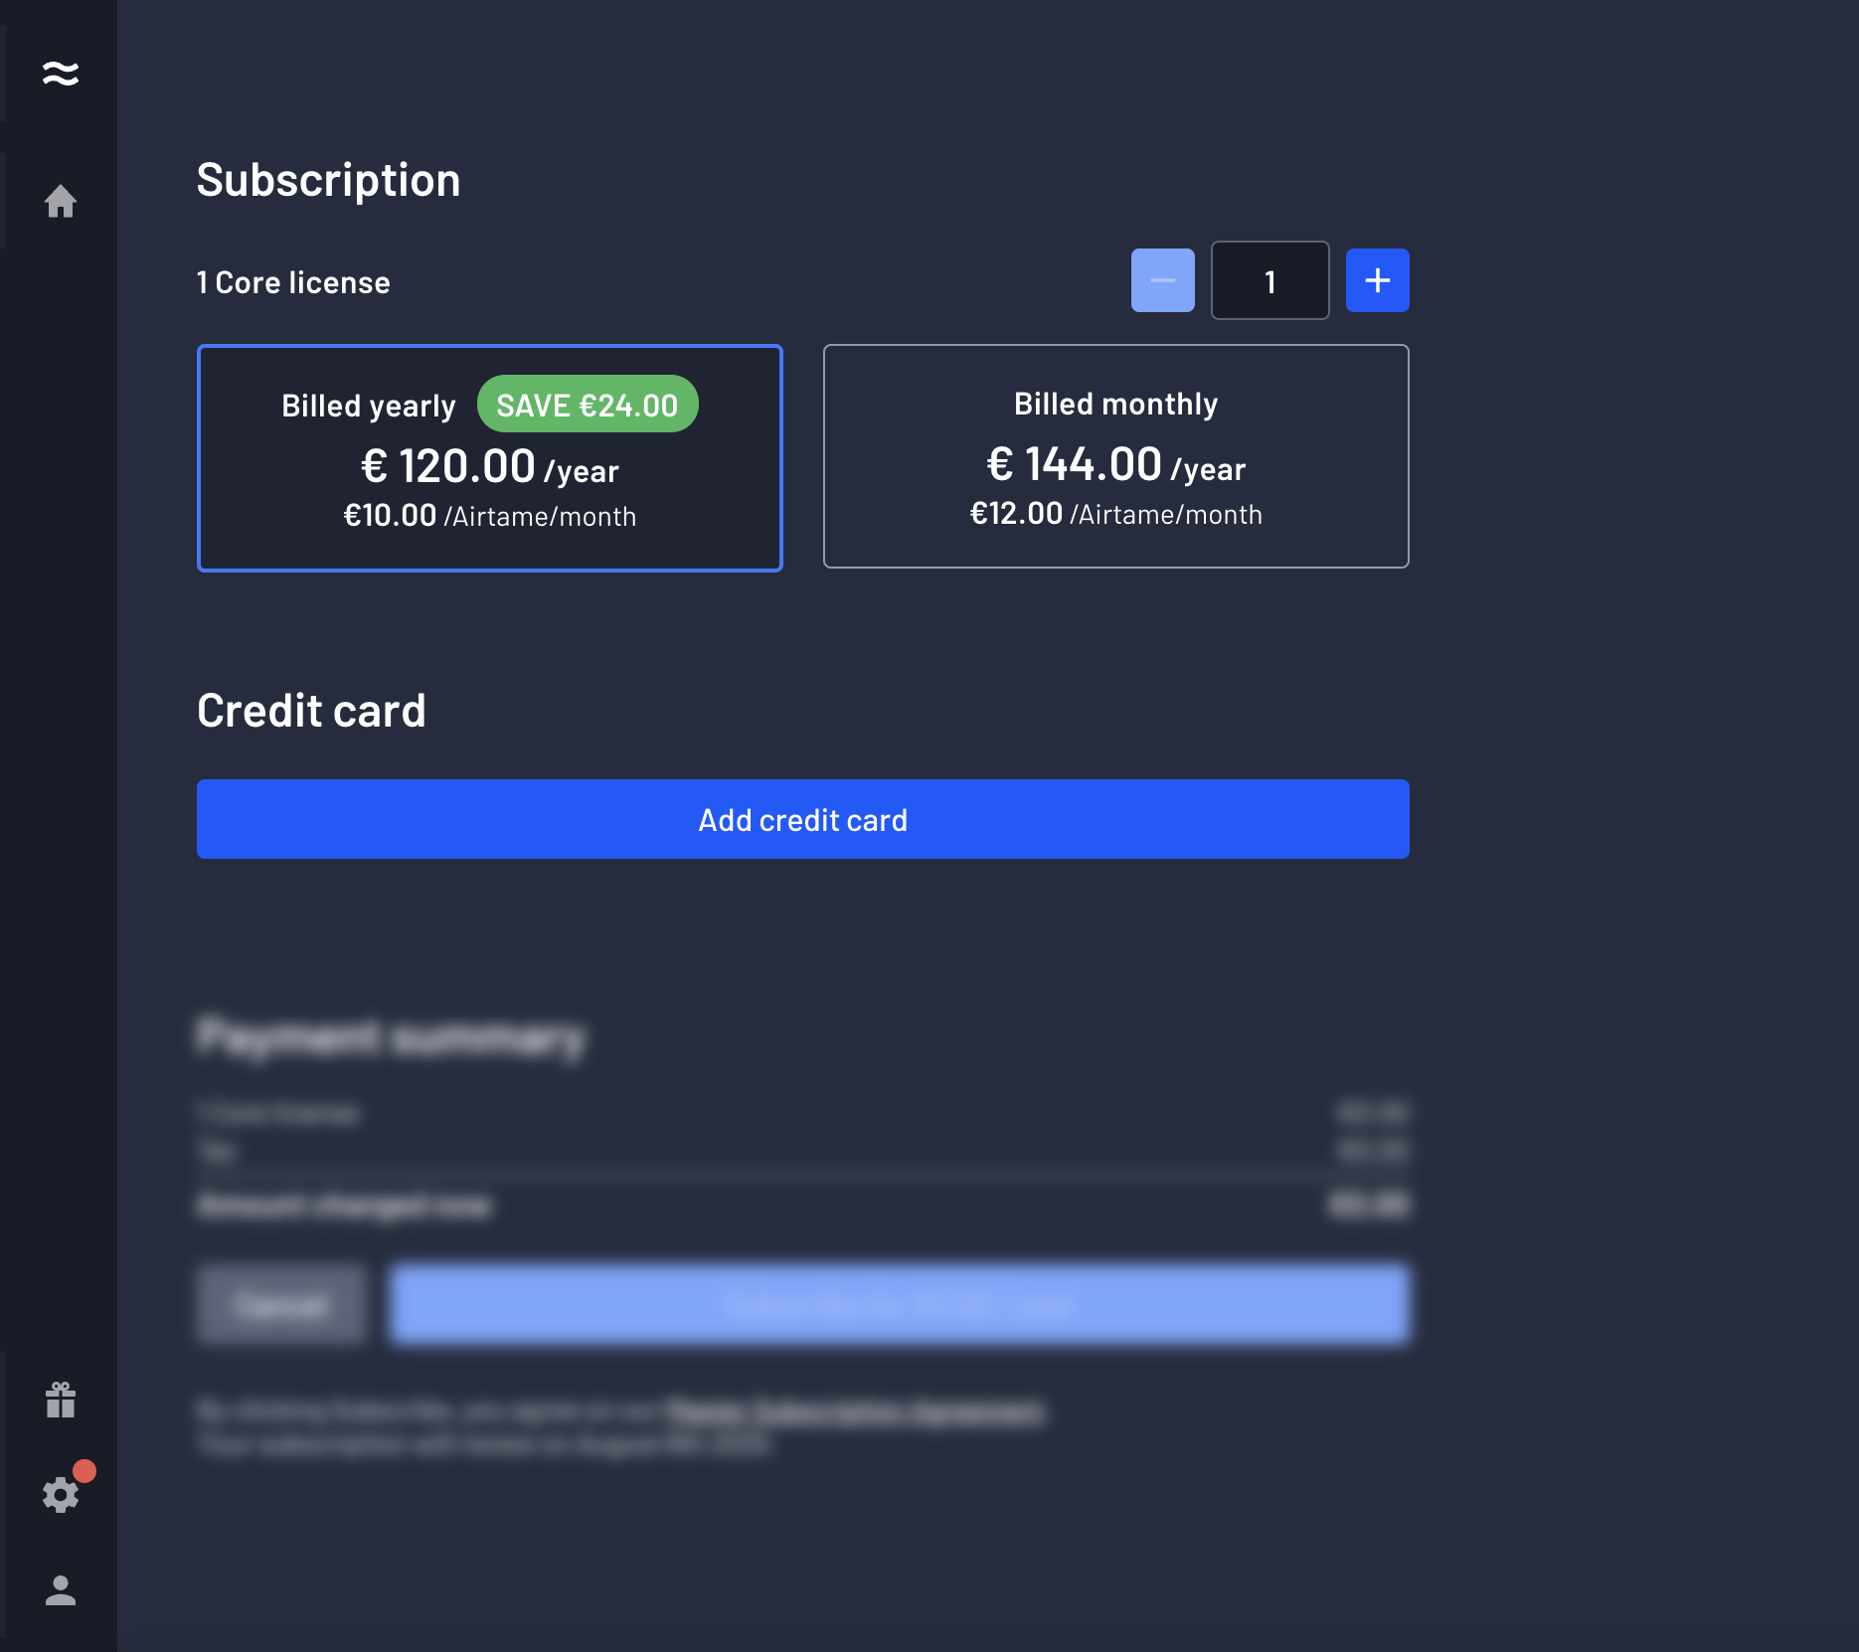This screenshot has width=1859, height=1652.
Task: Click the 1 Core license label
Action: pos(293,282)
